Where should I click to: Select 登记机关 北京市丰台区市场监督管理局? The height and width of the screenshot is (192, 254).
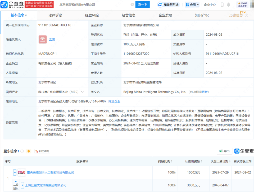click(x=142, y=82)
